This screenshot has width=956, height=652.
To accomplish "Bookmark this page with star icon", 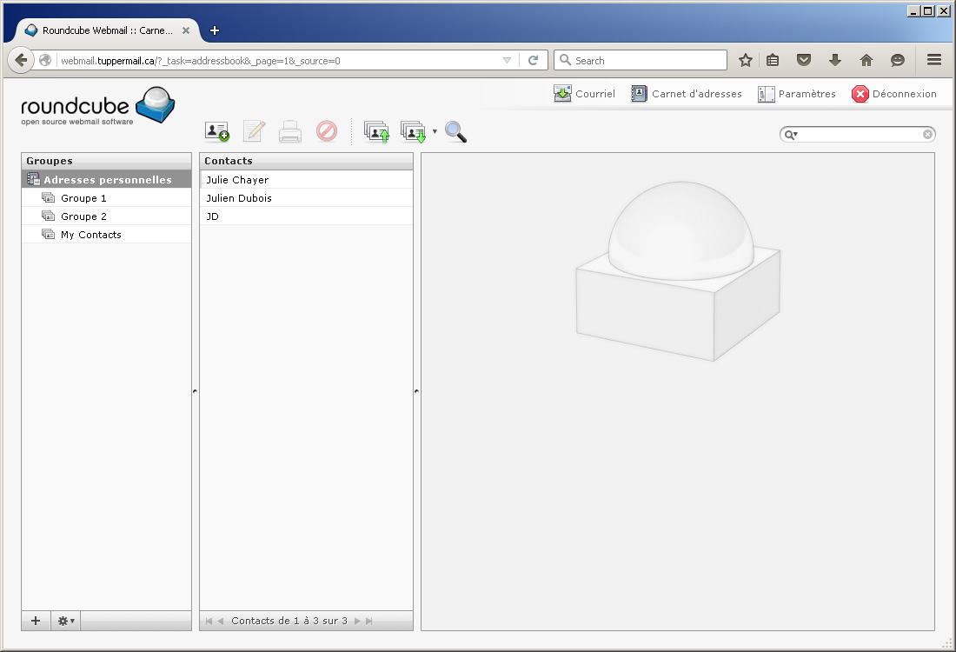I will (x=745, y=60).
